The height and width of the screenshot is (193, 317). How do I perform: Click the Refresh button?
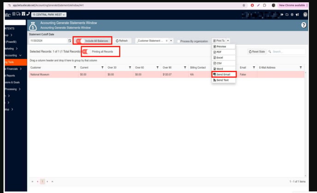click(122, 41)
